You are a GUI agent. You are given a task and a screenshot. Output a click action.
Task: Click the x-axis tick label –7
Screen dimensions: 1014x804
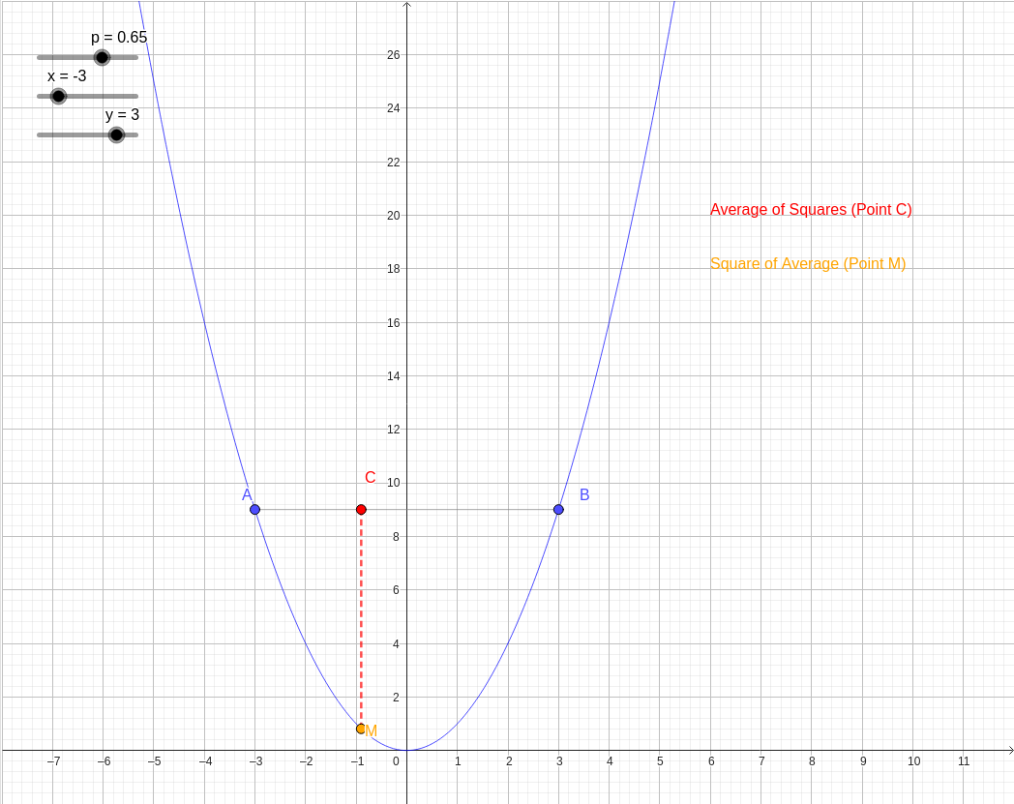(x=53, y=761)
